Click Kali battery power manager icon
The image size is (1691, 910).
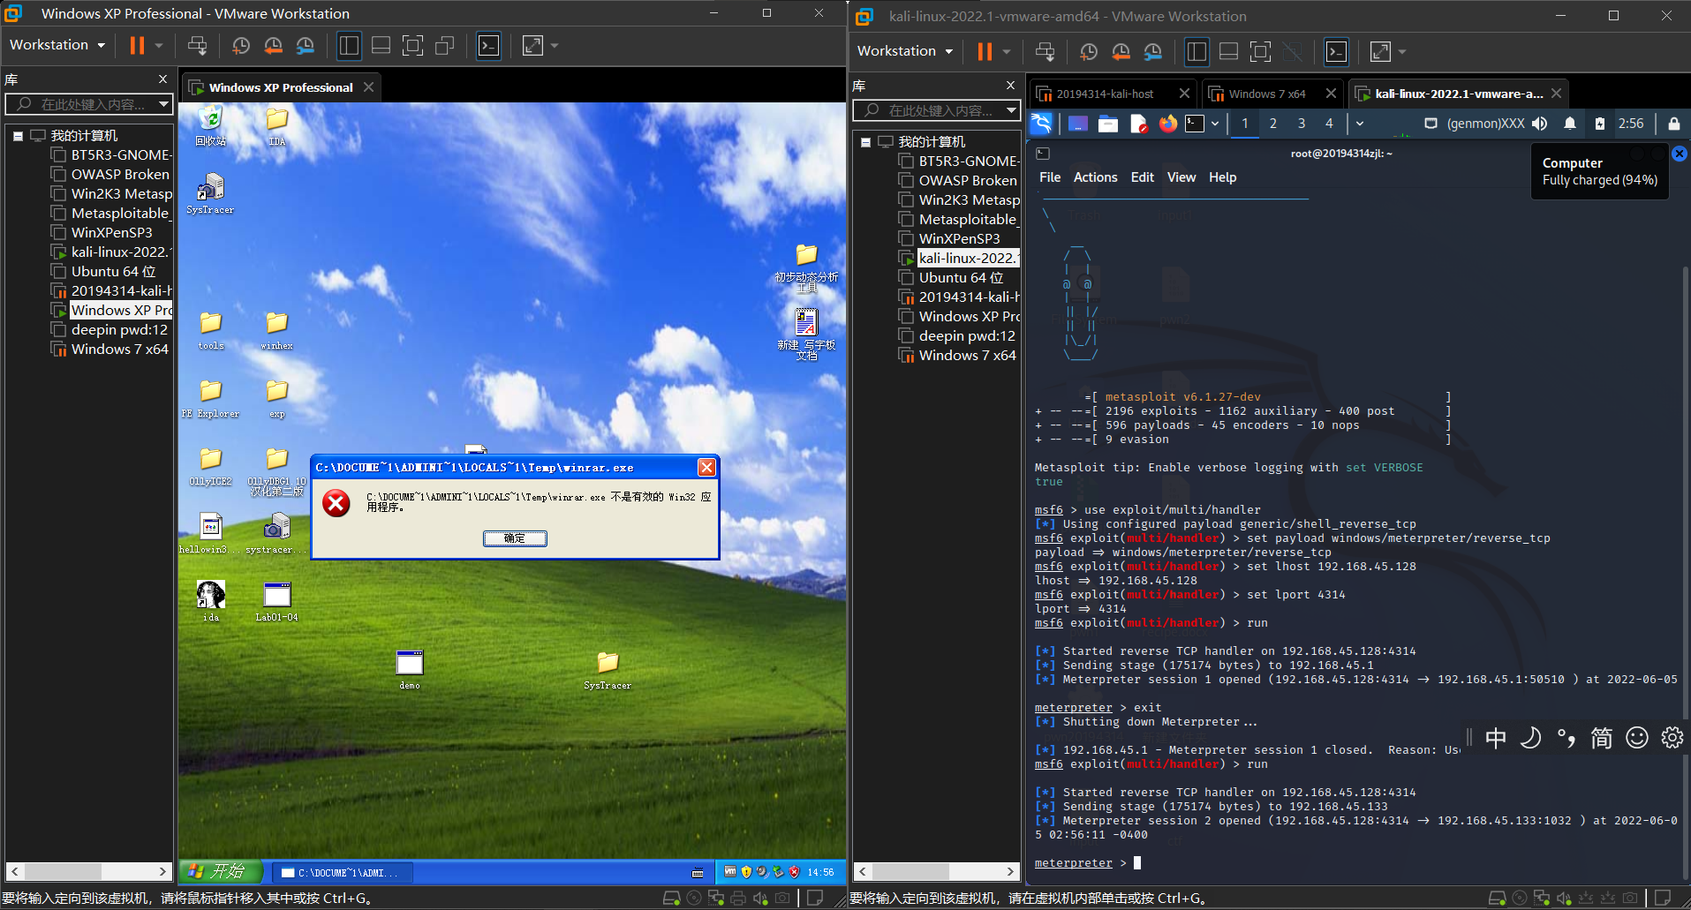pos(1599,124)
